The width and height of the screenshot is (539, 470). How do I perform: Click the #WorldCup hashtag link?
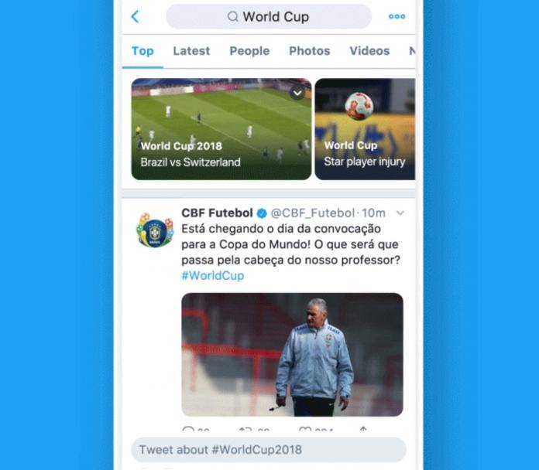point(213,275)
